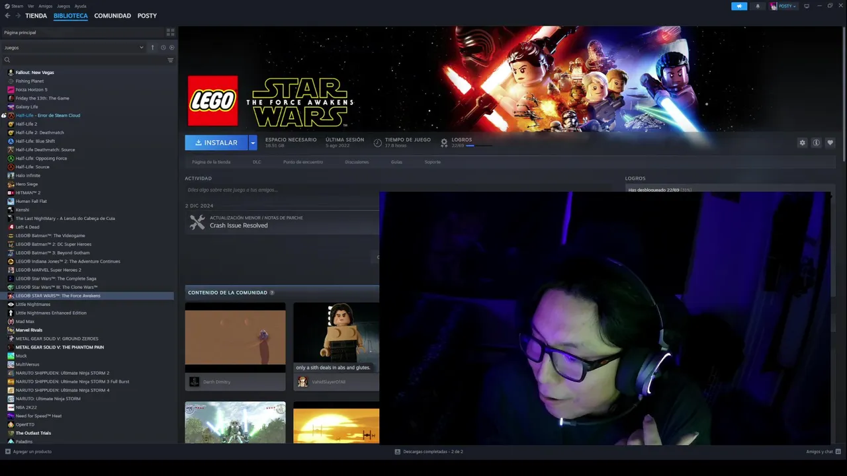This screenshot has height=476, width=847.
Task: Open the Soporte link
Action: pyautogui.click(x=432, y=162)
